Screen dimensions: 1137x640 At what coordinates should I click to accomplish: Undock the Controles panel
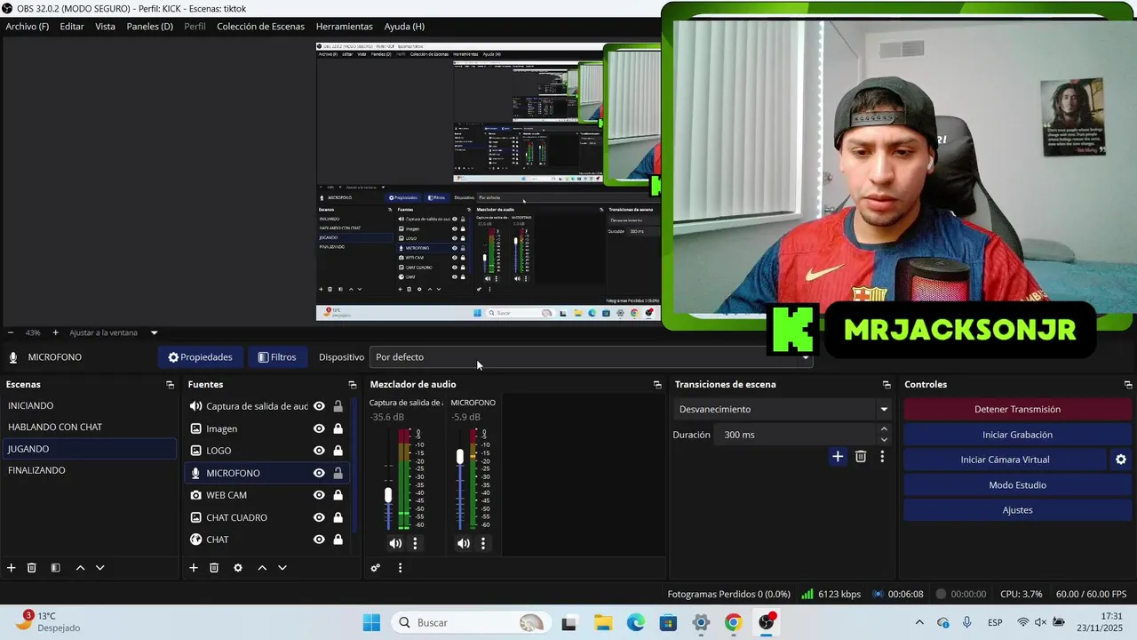tap(1128, 385)
